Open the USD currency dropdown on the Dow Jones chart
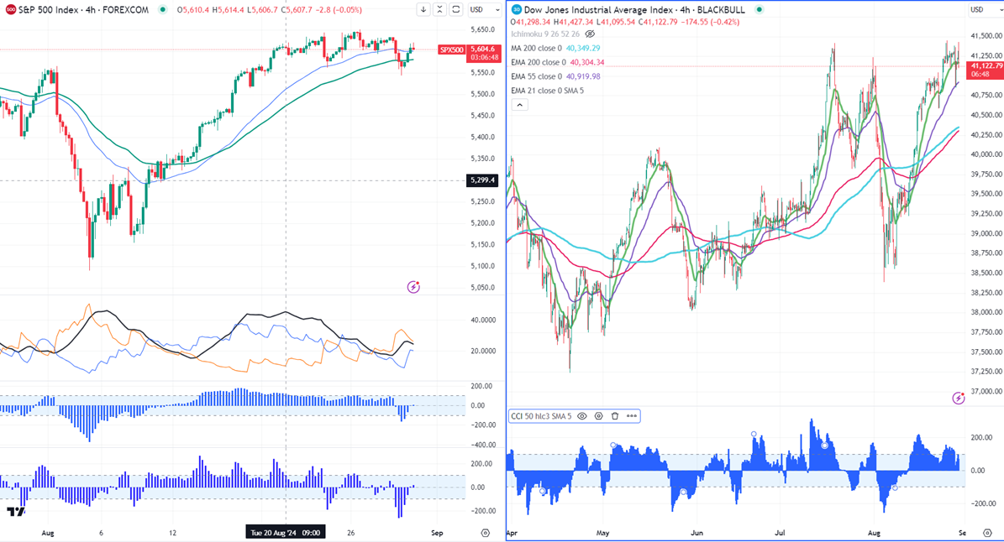Image resolution: width=1004 pixels, height=542 pixels. coord(984,9)
